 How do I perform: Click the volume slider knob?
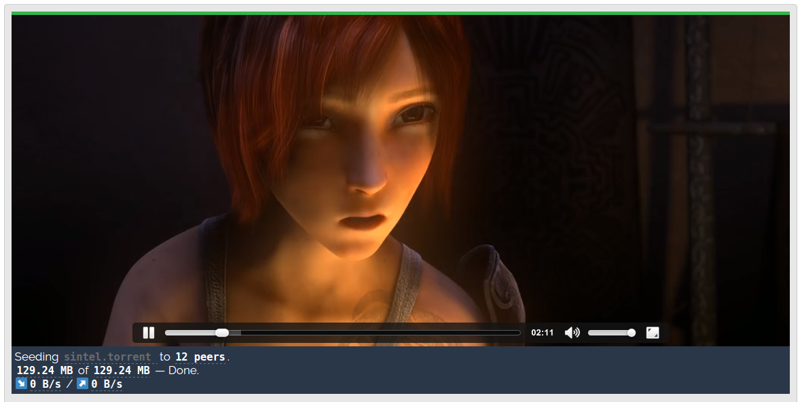point(632,333)
